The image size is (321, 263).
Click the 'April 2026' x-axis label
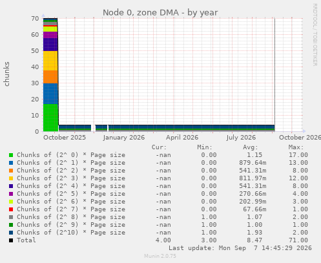pos(182,138)
